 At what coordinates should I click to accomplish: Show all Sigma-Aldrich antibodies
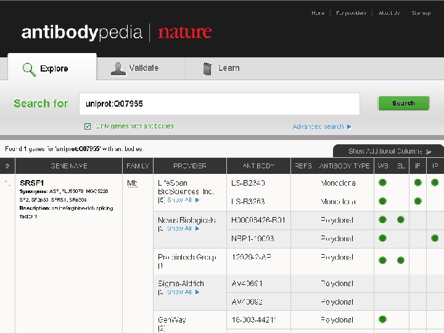point(183,292)
